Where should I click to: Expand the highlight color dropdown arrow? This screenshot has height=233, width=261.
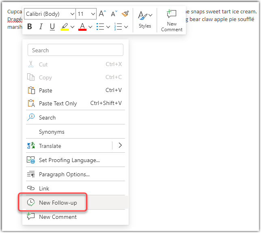[72, 27]
